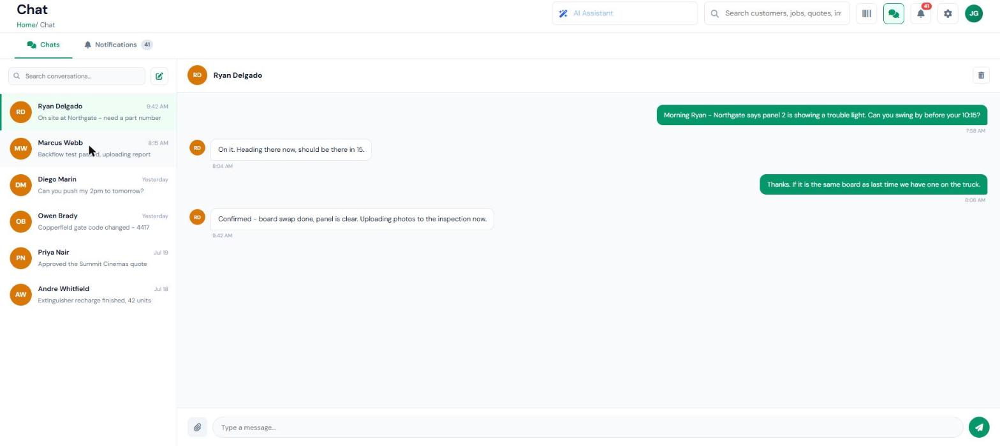Click the DM avatar for Diego Marin

point(20,185)
